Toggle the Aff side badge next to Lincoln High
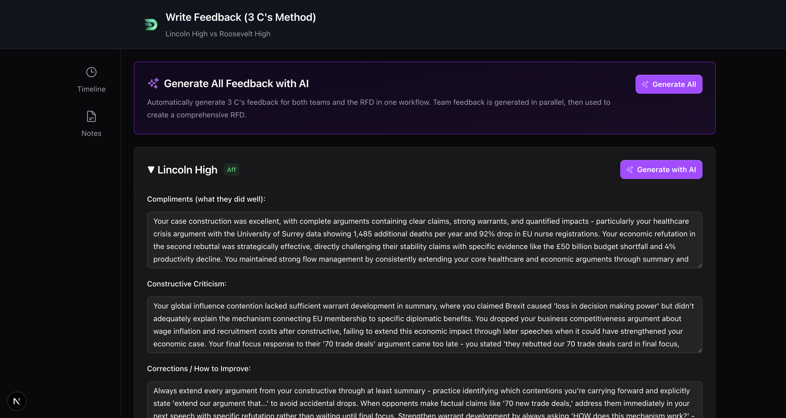Screen dimensions: 786x418 point(231,170)
